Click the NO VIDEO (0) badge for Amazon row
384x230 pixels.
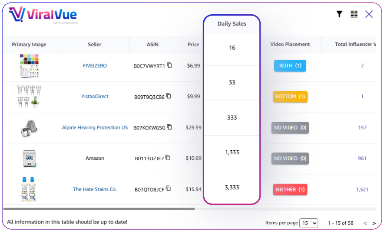(x=290, y=158)
